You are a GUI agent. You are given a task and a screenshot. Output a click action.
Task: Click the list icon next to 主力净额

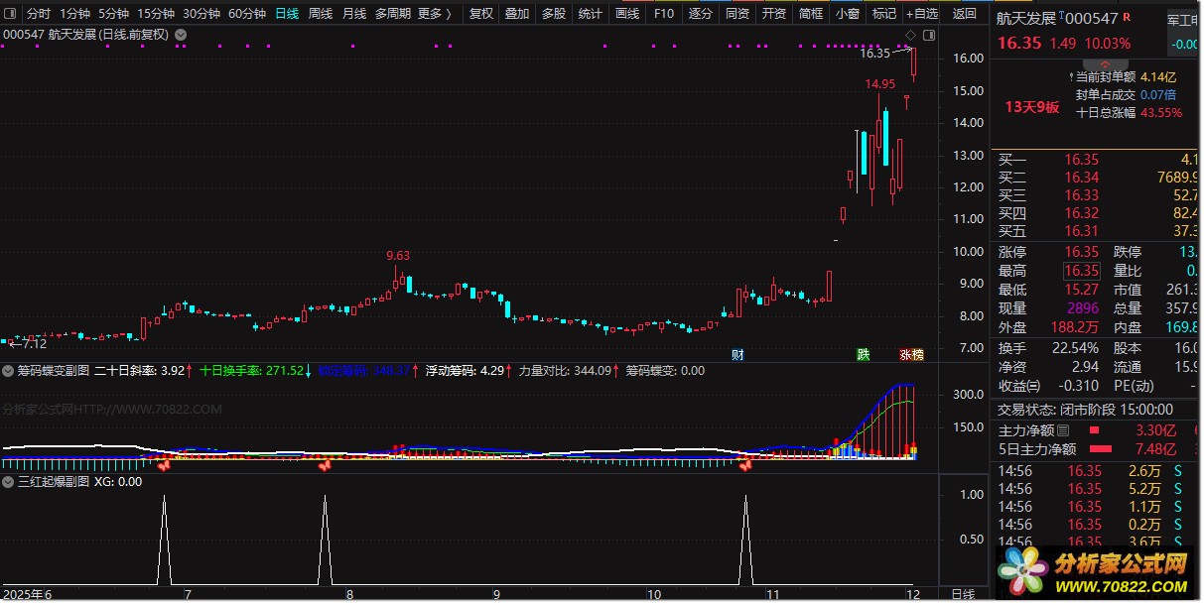(x=1063, y=430)
